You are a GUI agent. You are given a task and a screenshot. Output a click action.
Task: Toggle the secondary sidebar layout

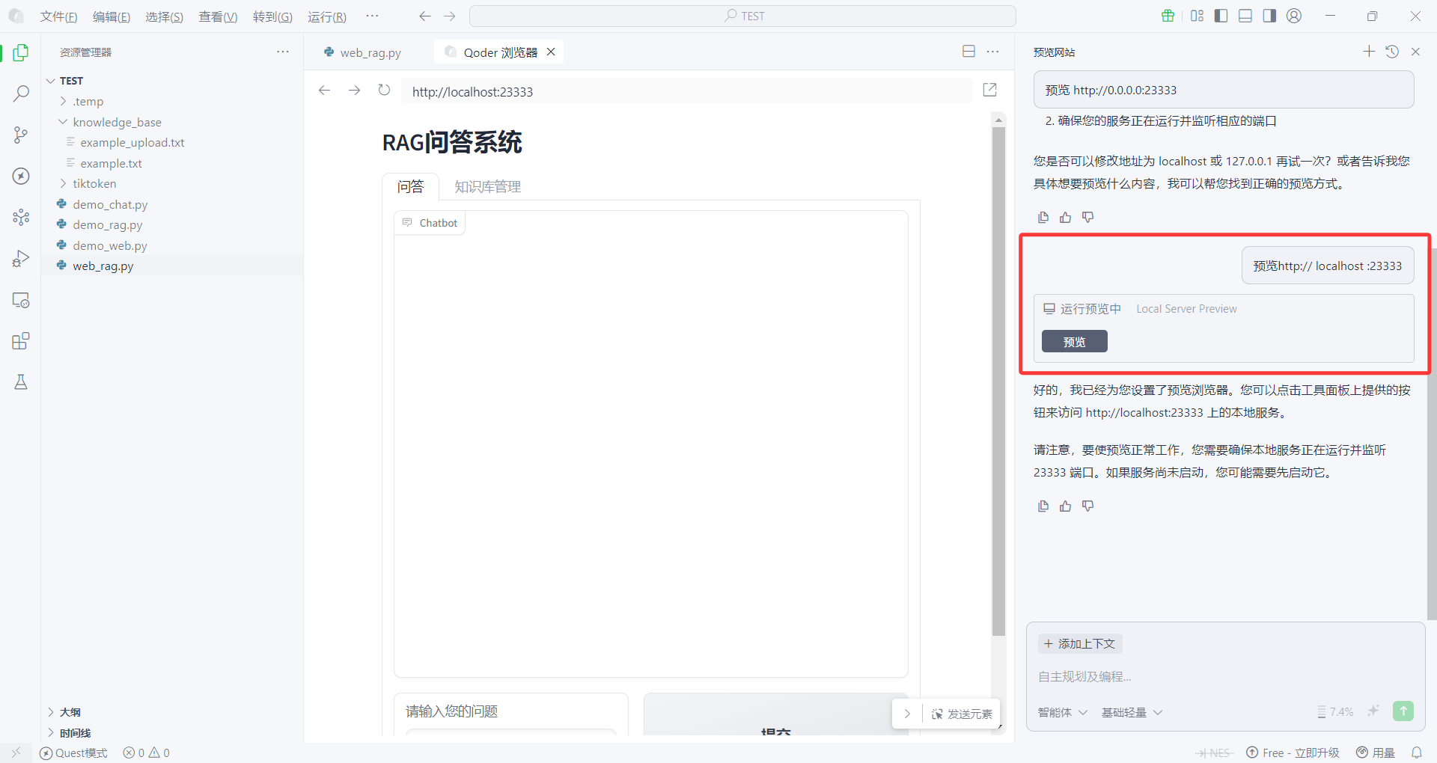(1269, 16)
